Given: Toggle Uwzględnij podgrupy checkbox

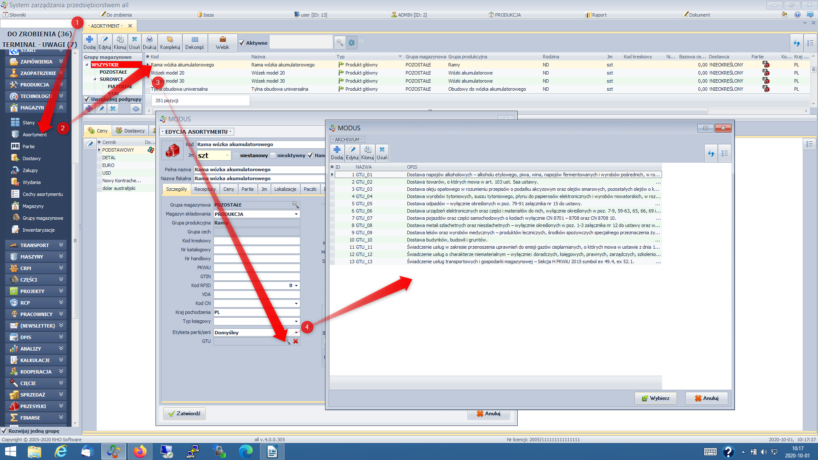Looking at the screenshot, I should tap(87, 99).
